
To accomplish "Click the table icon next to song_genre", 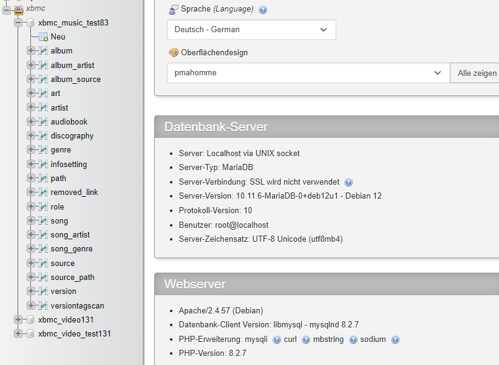I will [43, 248].
